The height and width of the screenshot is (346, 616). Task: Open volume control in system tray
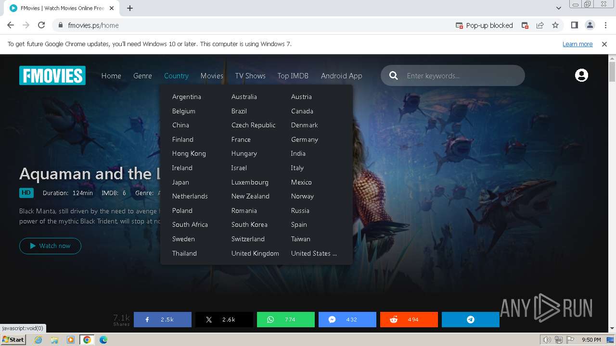[x=547, y=340]
